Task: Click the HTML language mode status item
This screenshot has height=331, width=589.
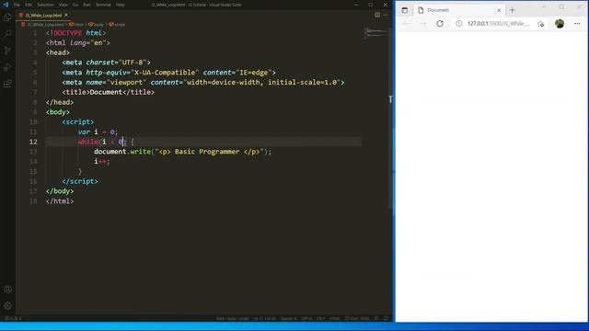Action: pos(335,318)
